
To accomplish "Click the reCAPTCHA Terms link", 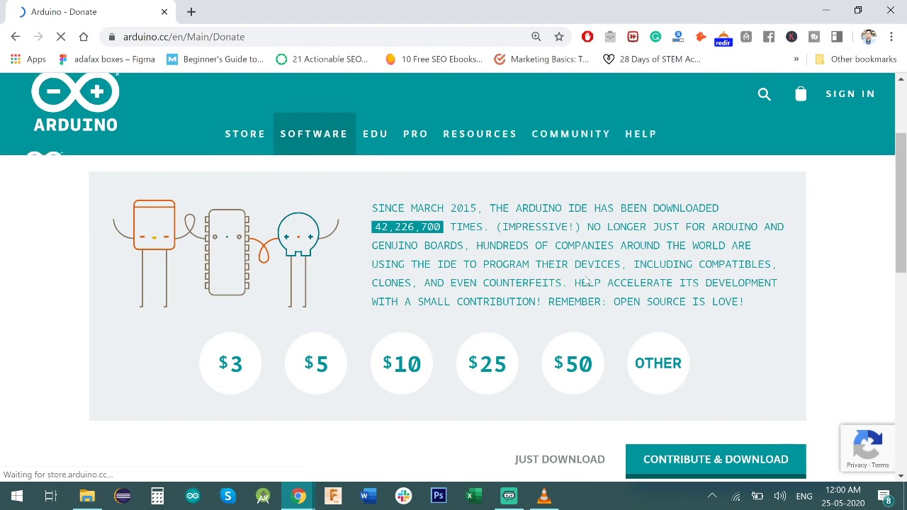I will click(881, 465).
